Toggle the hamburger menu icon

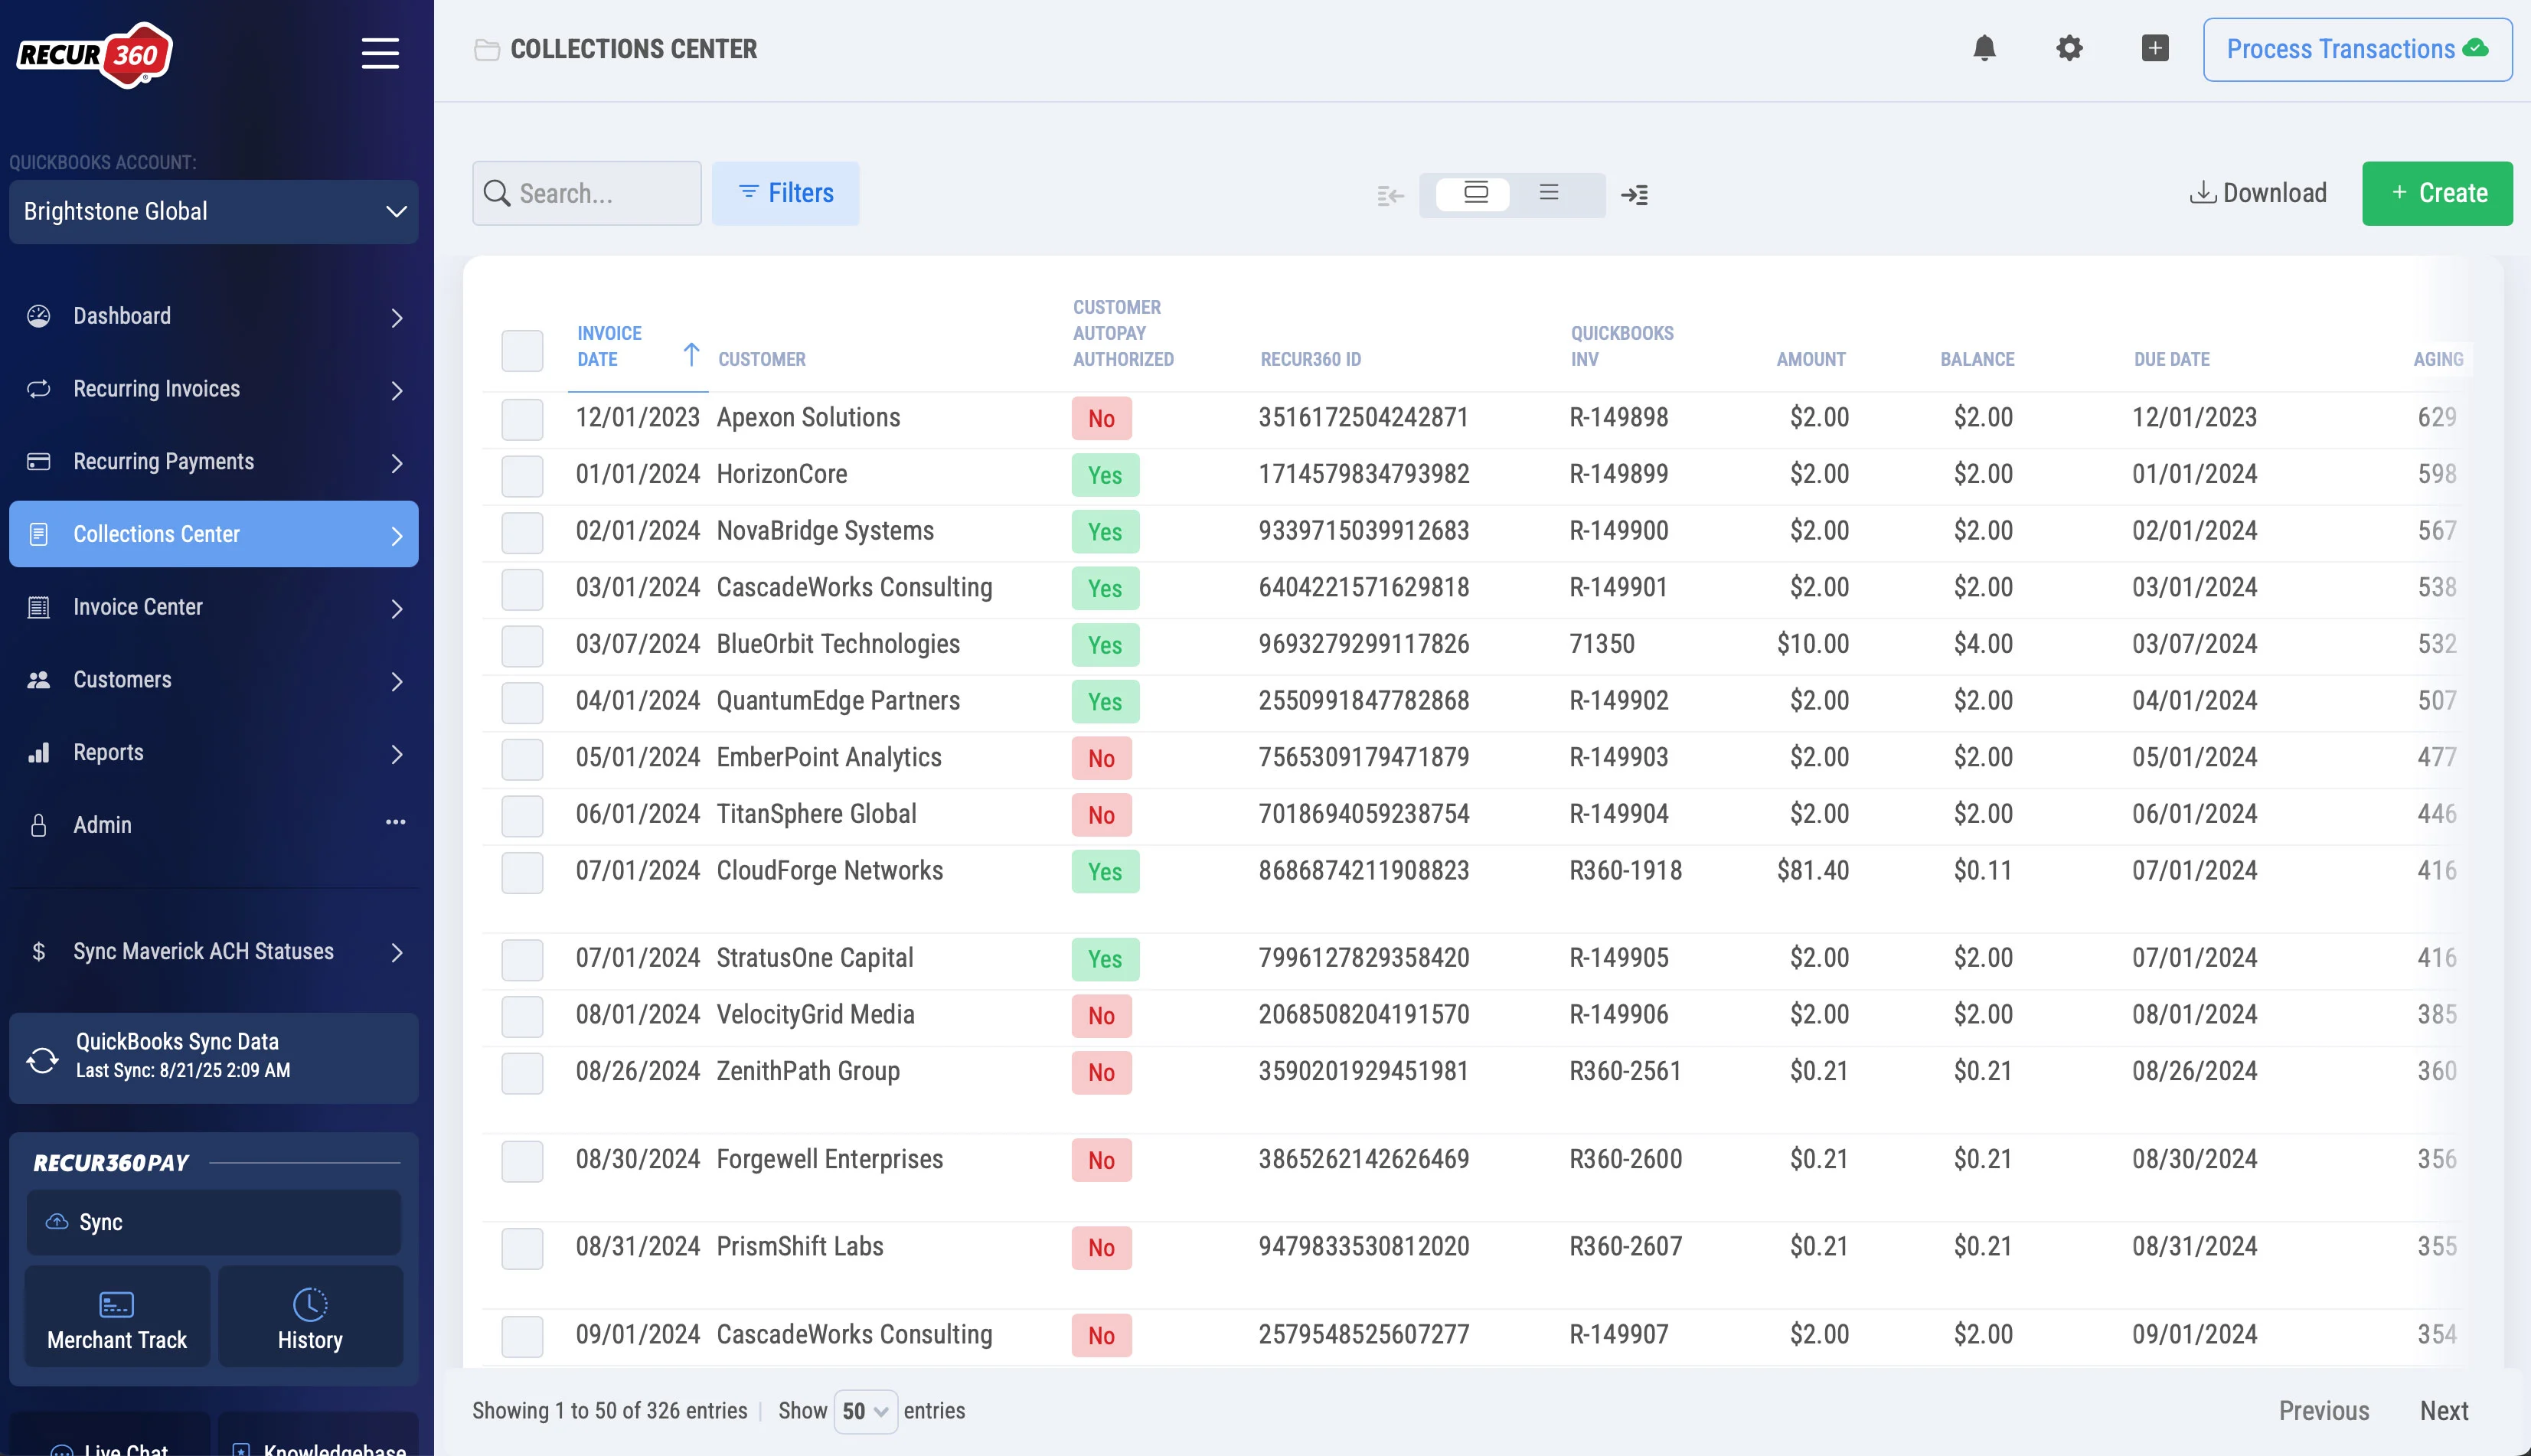[x=380, y=53]
